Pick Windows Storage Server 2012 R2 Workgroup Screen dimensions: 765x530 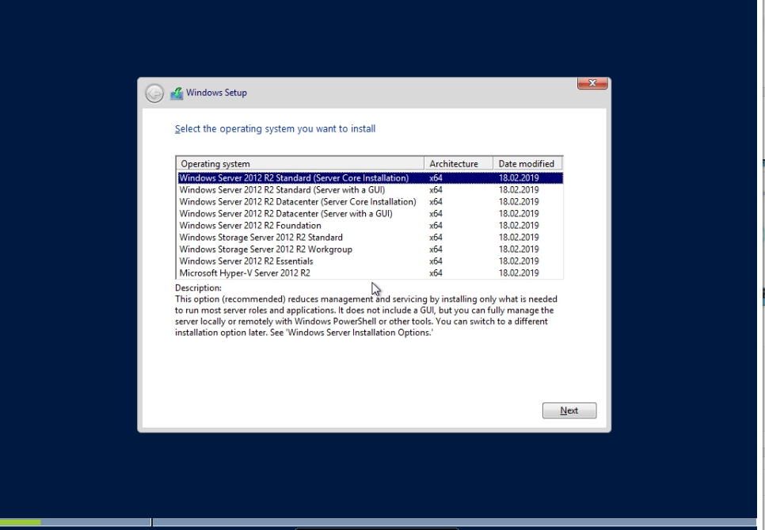click(371, 250)
